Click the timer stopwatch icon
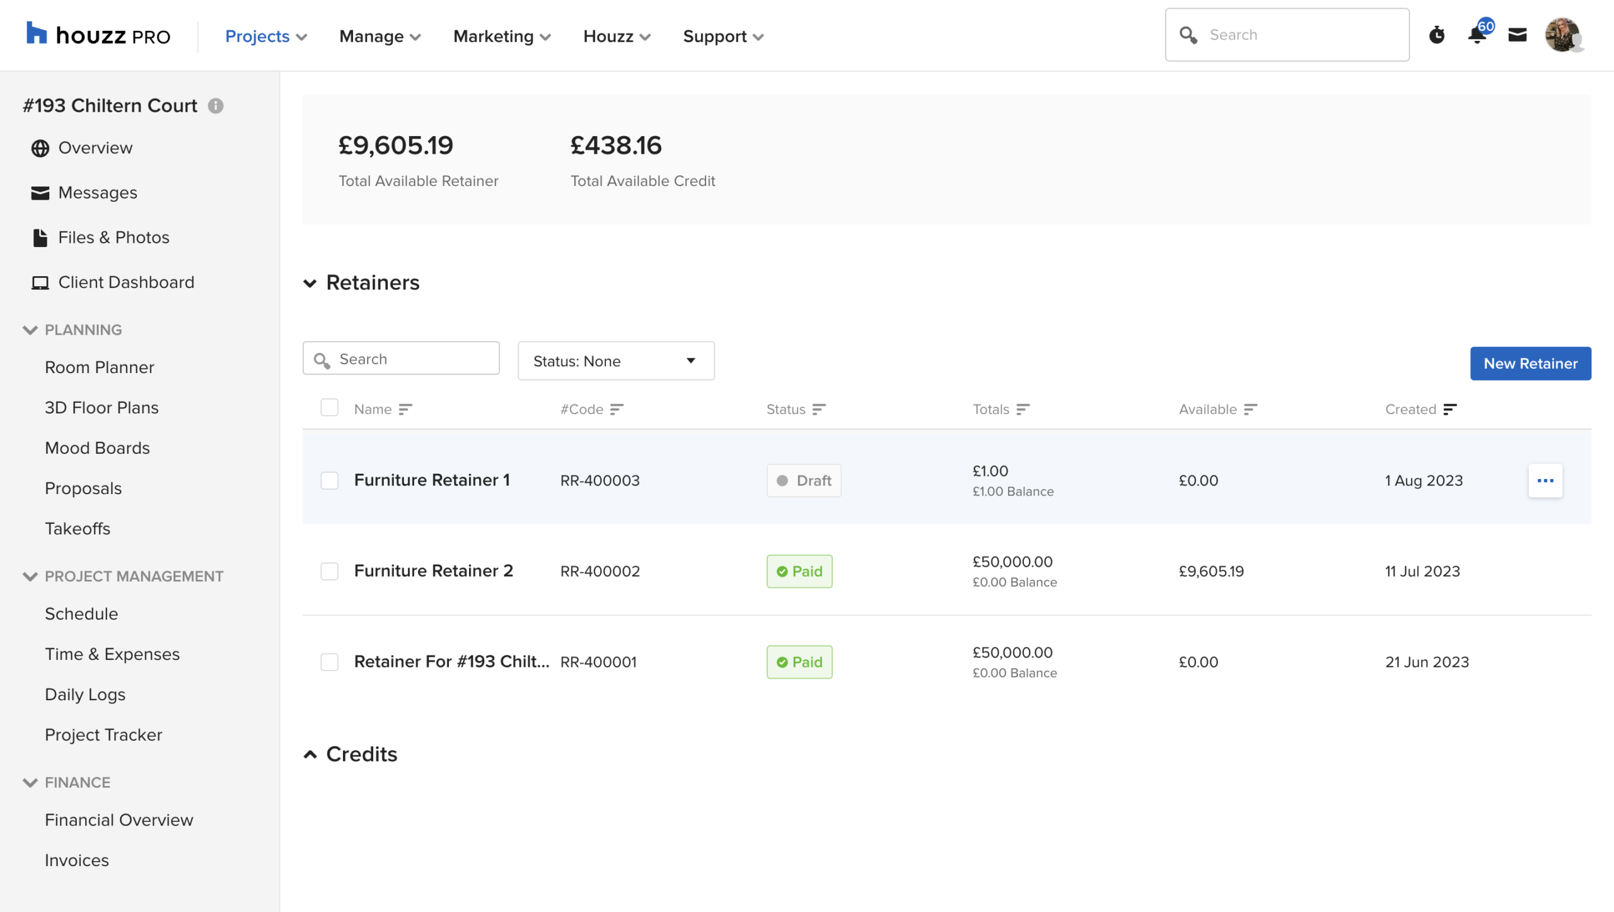This screenshot has width=1614, height=912. (1436, 35)
